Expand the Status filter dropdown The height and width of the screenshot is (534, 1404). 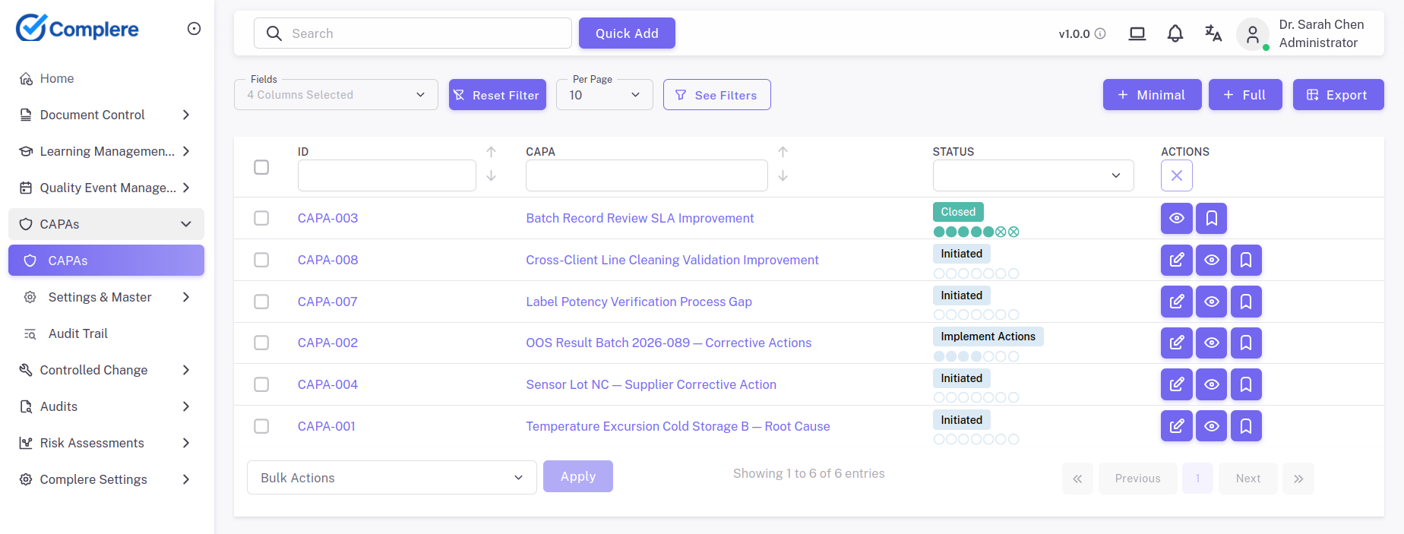1032,175
